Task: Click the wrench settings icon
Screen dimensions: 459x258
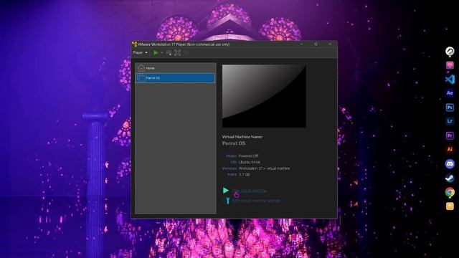Action: (227, 201)
